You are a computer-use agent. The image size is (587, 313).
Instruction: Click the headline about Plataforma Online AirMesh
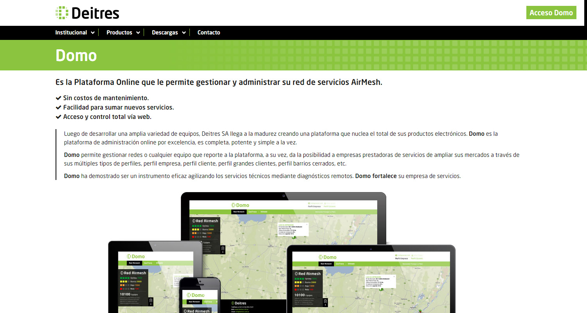pyautogui.click(x=219, y=83)
